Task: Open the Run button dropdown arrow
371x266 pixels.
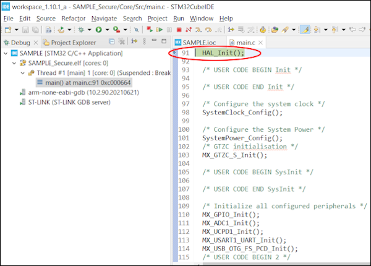Action: click(x=108, y=30)
